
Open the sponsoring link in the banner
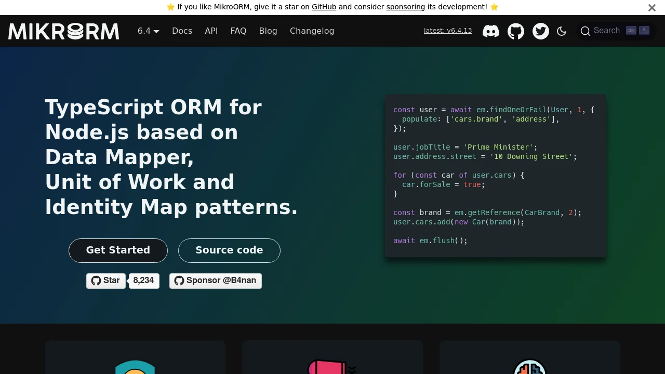point(405,7)
